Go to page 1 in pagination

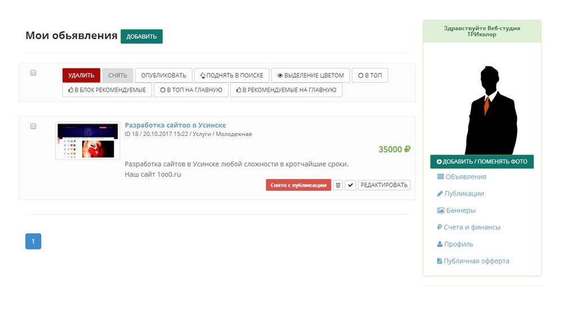33,241
